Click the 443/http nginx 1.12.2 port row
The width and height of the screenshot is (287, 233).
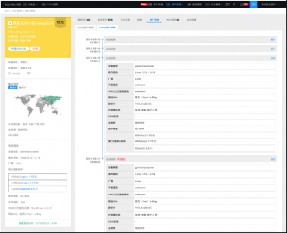tap(38, 183)
